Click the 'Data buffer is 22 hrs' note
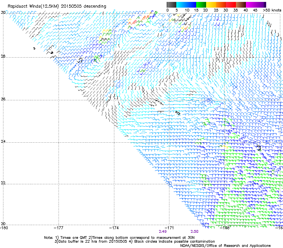This screenshot has height=248, width=283. [x=135, y=242]
